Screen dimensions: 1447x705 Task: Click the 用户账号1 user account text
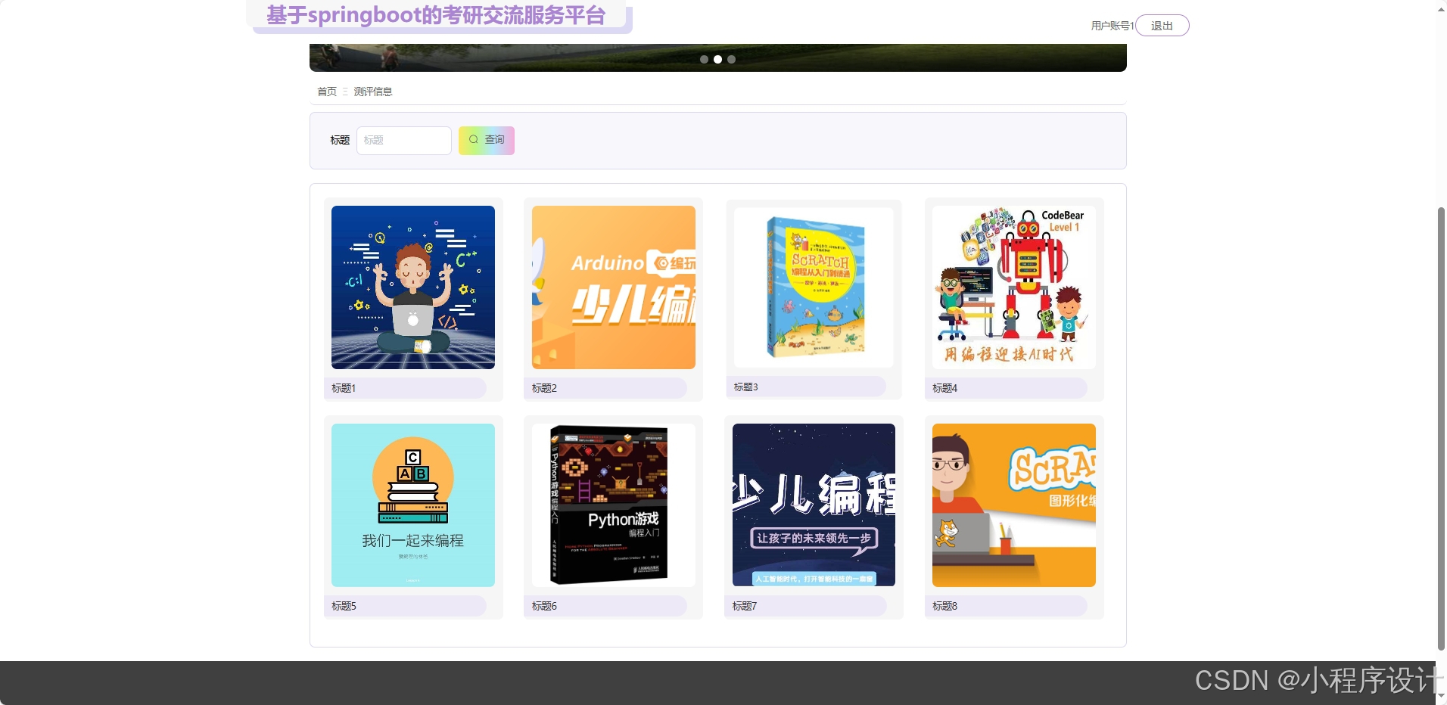click(1112, 26)
